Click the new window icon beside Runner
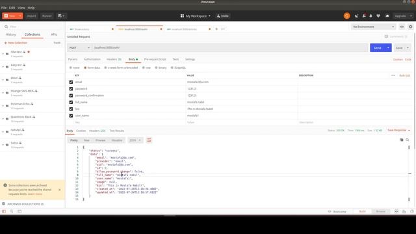 click(61, 16)
